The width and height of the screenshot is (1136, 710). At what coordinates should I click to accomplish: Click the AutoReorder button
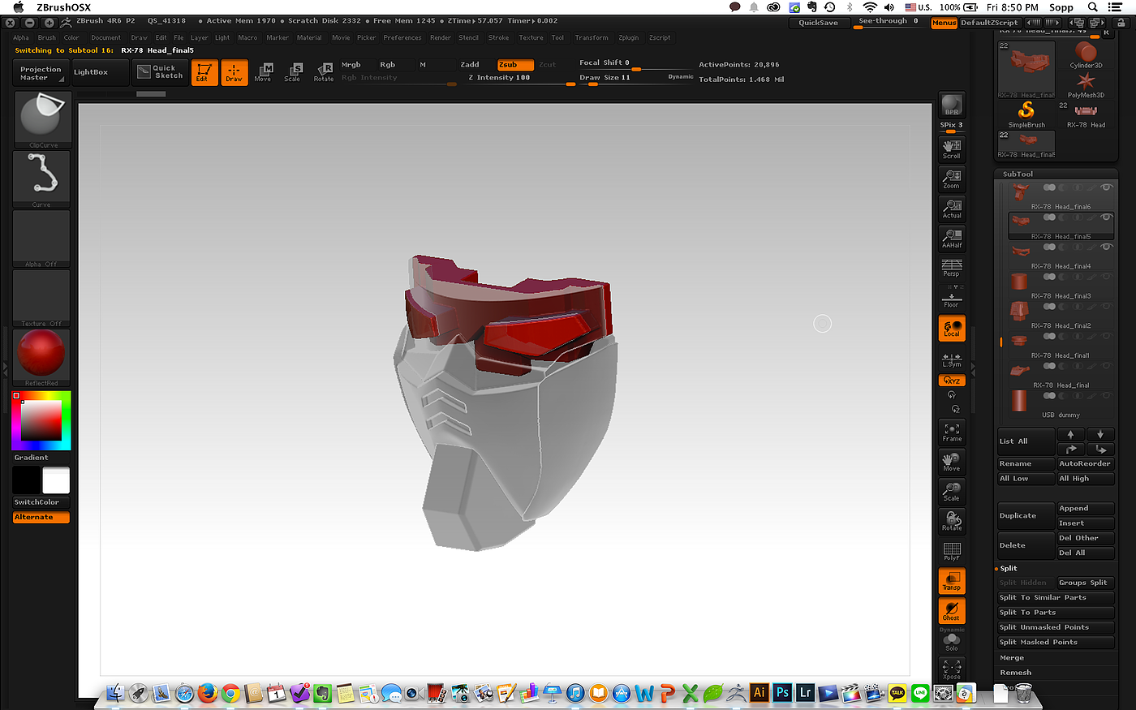pyautogui.click(x=1086, y=463)
